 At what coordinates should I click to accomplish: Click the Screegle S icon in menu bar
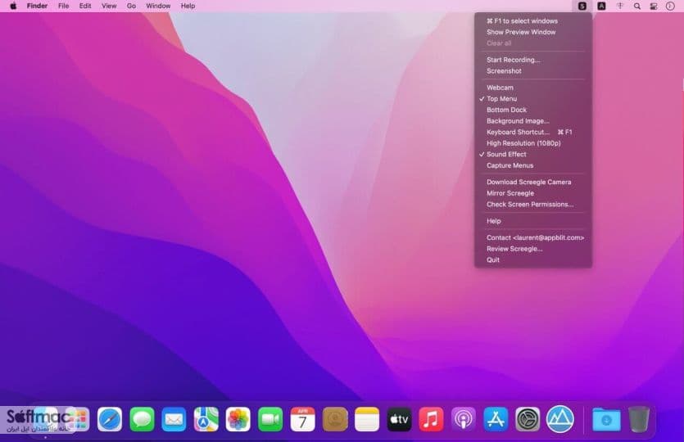point(582,6)
